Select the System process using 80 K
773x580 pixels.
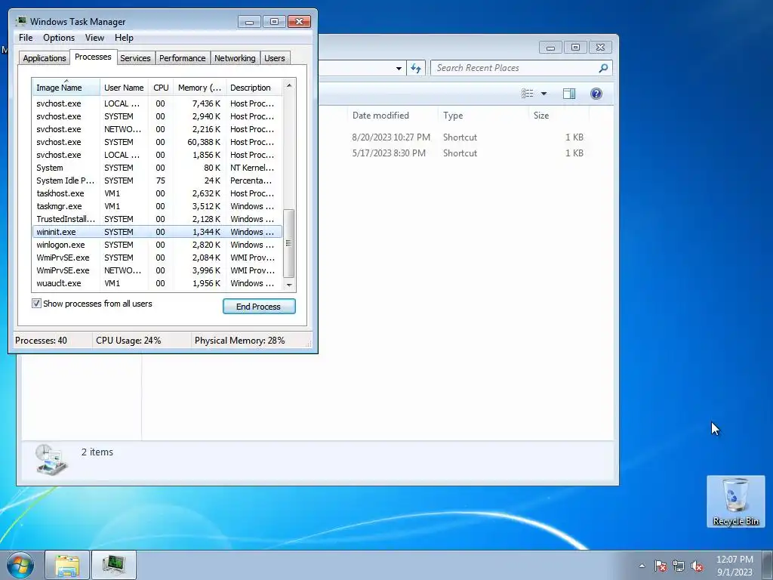(157, 168)
